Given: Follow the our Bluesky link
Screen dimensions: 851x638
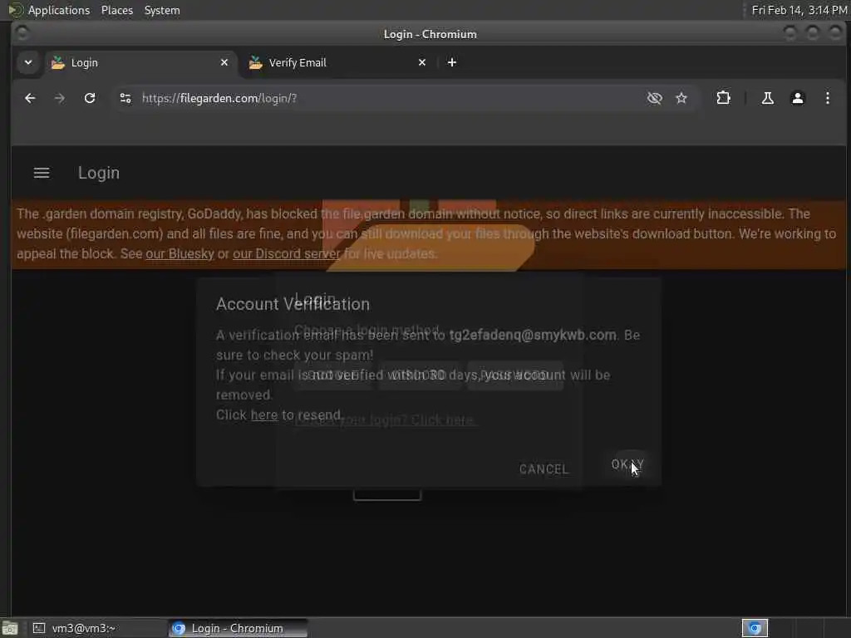Looking at the screenshot, I should tap(180, 254).
